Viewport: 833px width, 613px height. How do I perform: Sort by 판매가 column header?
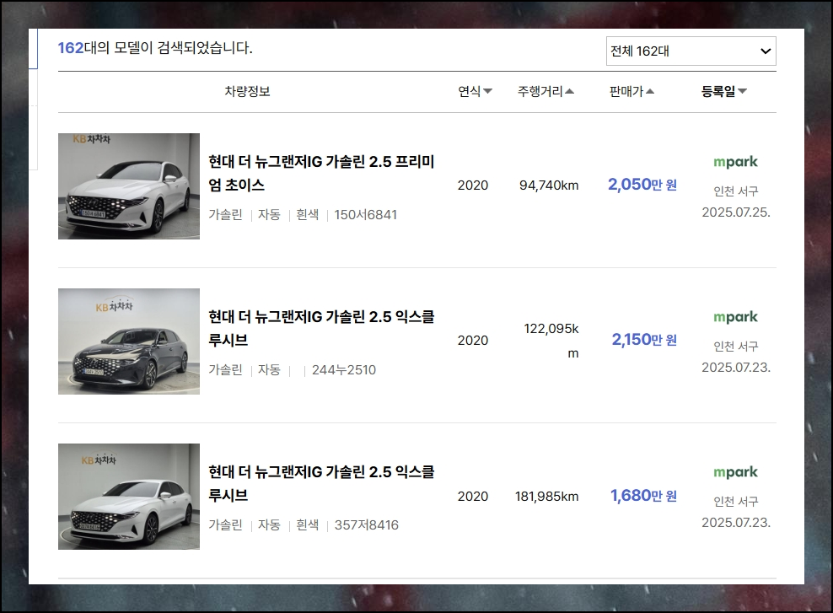click(x=631, y=91)
